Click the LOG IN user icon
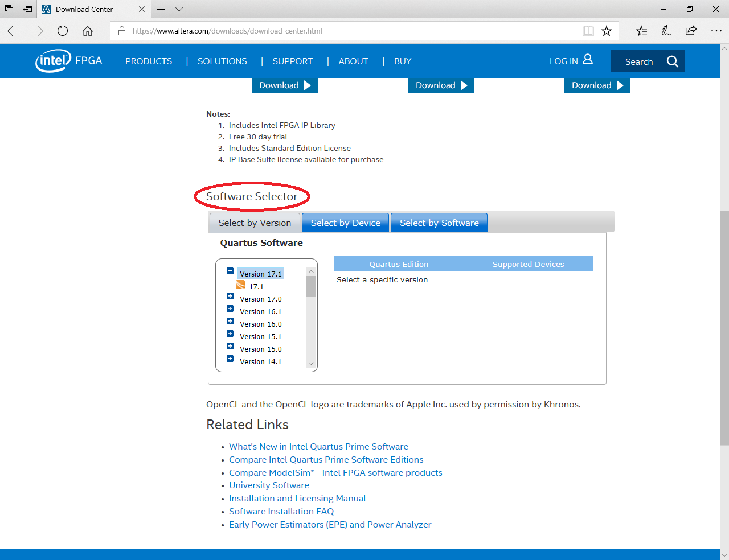The height and width of the screenshot is (560, 729). click(x=588, y=60)
